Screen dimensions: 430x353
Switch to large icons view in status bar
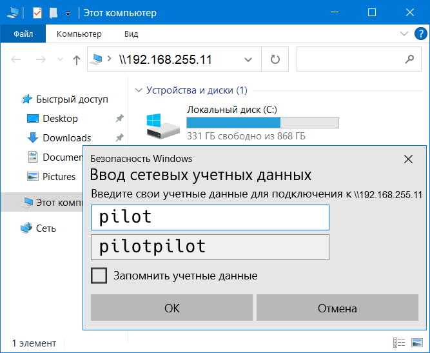(x=418, y=343)
